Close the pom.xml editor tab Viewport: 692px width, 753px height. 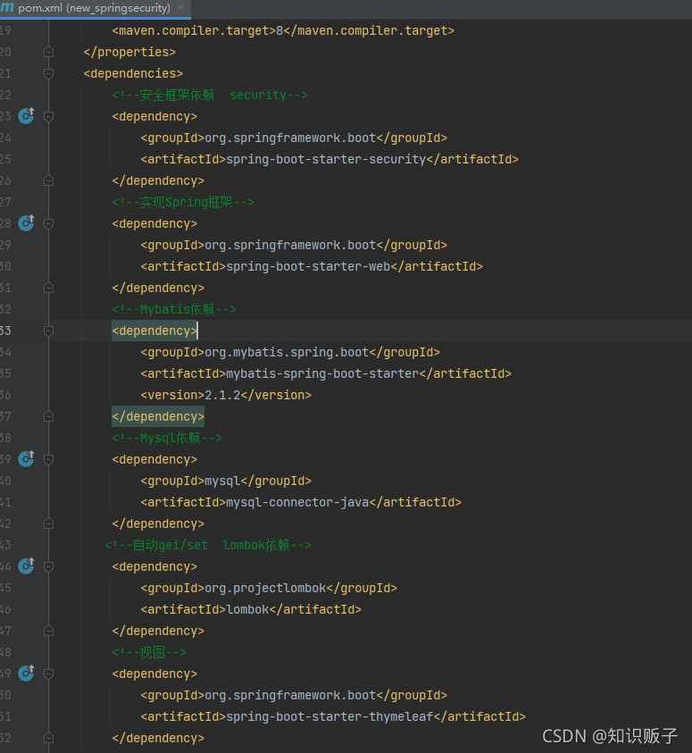[x=180, y=8]
